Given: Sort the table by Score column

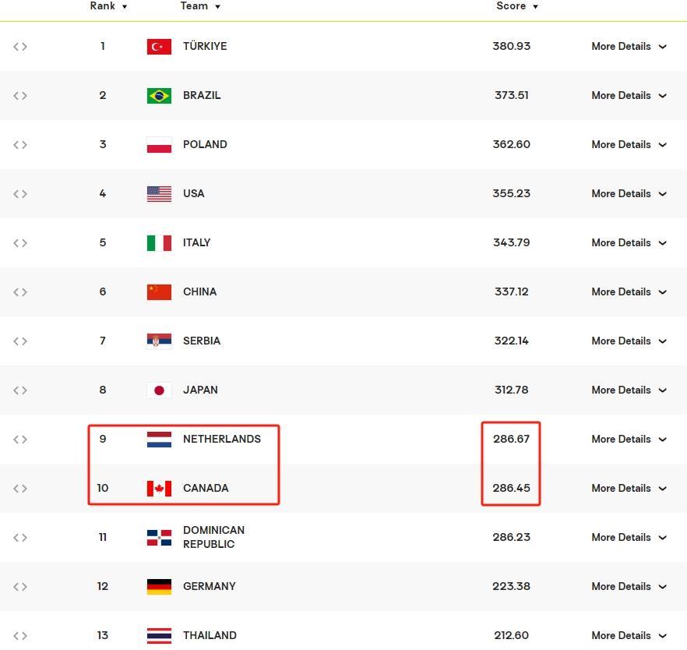Looking at the screenshot, I should [517, 6].
